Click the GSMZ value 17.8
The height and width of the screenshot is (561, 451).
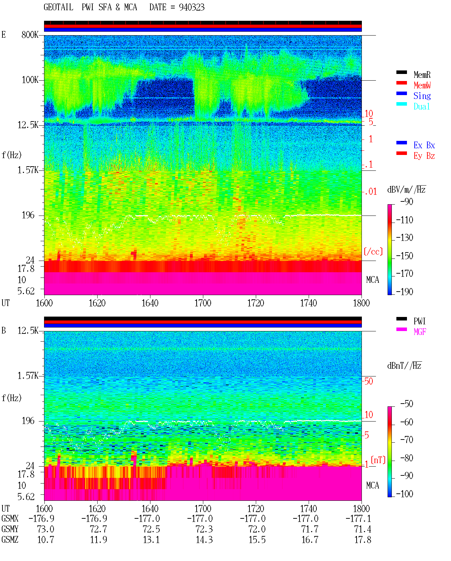click(363, 540)
